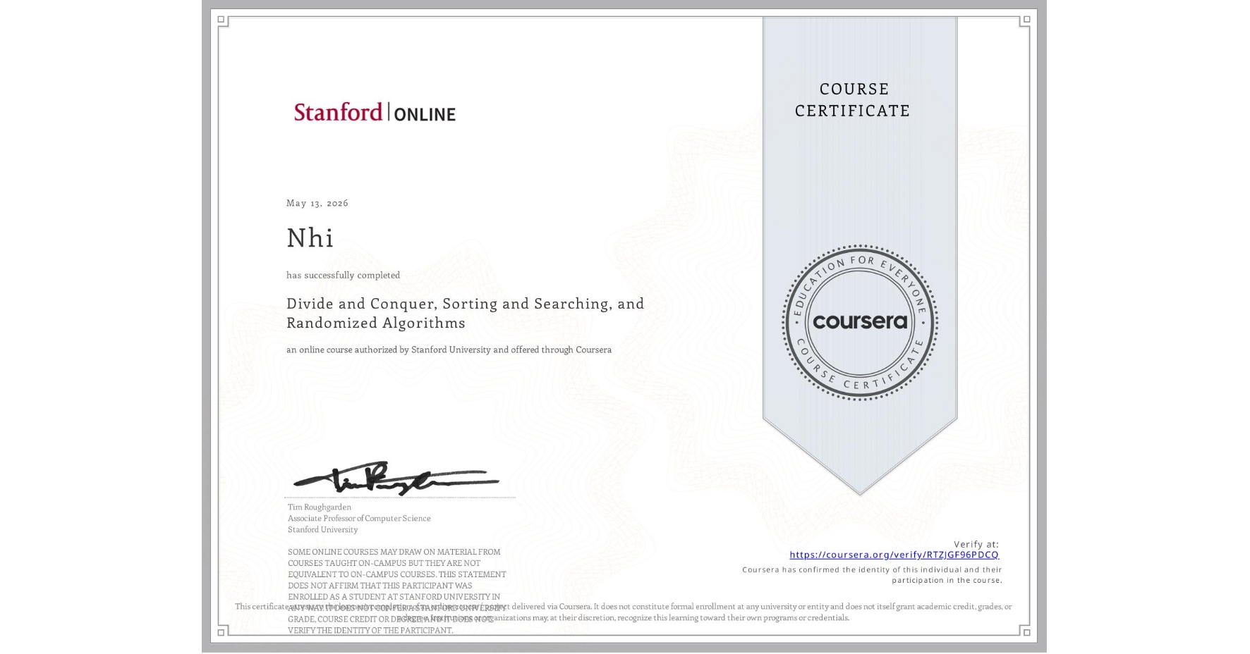Viewport: 1250px width, 654px height.
Task: Select the name 'Tim Roughgarden'
Action: coord(320,507)
